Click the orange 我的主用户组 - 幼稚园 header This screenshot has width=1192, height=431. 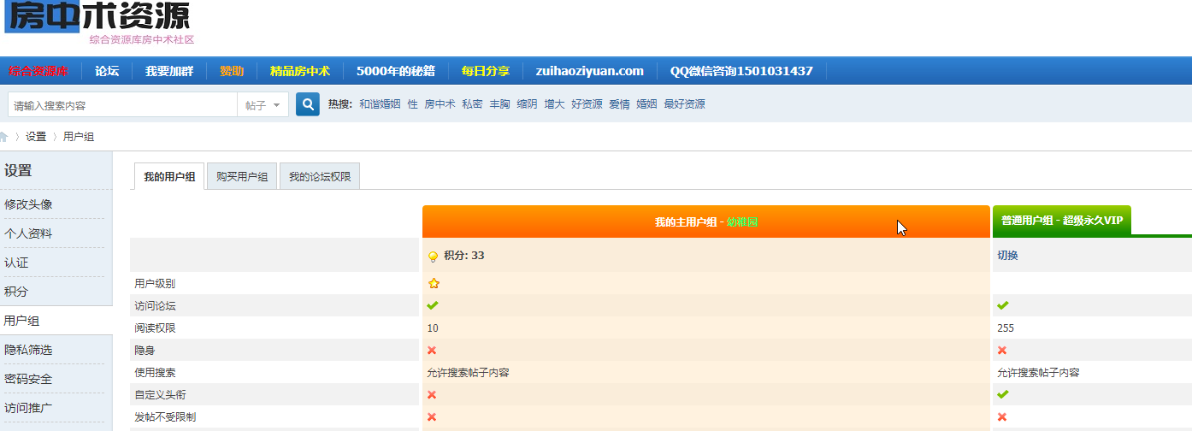coord(706,221)
